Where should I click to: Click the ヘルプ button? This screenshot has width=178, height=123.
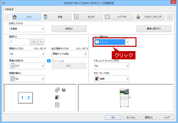[x=166, y=117]
